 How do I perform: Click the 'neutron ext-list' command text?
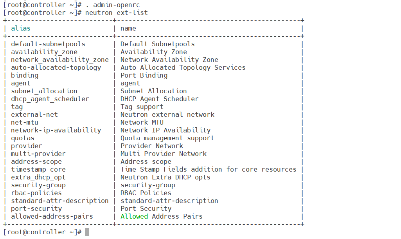pyautogui.click(x=116, y=13)
